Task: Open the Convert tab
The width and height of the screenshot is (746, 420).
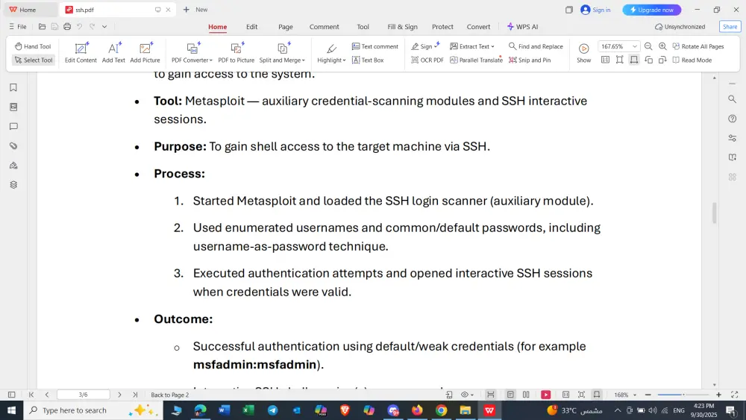Action: 478,27
